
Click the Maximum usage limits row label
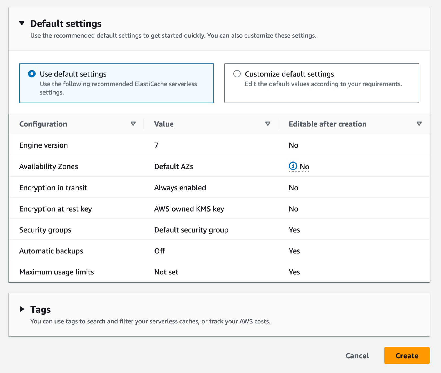pyautogui.click(x=57, y=272)
